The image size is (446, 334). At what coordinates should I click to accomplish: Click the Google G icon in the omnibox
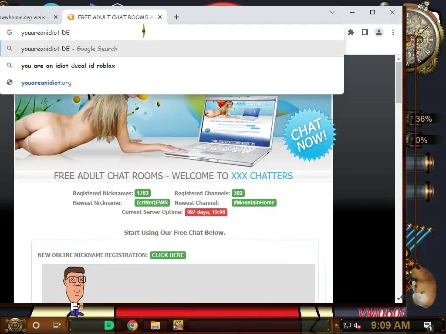[10, 32]
